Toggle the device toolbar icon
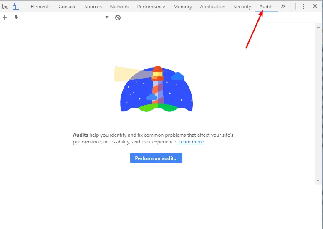 (x=16, y=7)
